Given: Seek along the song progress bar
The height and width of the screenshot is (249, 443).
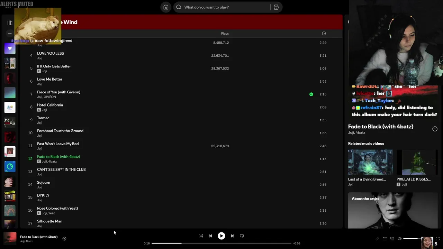Looking at the screenshot, I should point(221,243).
